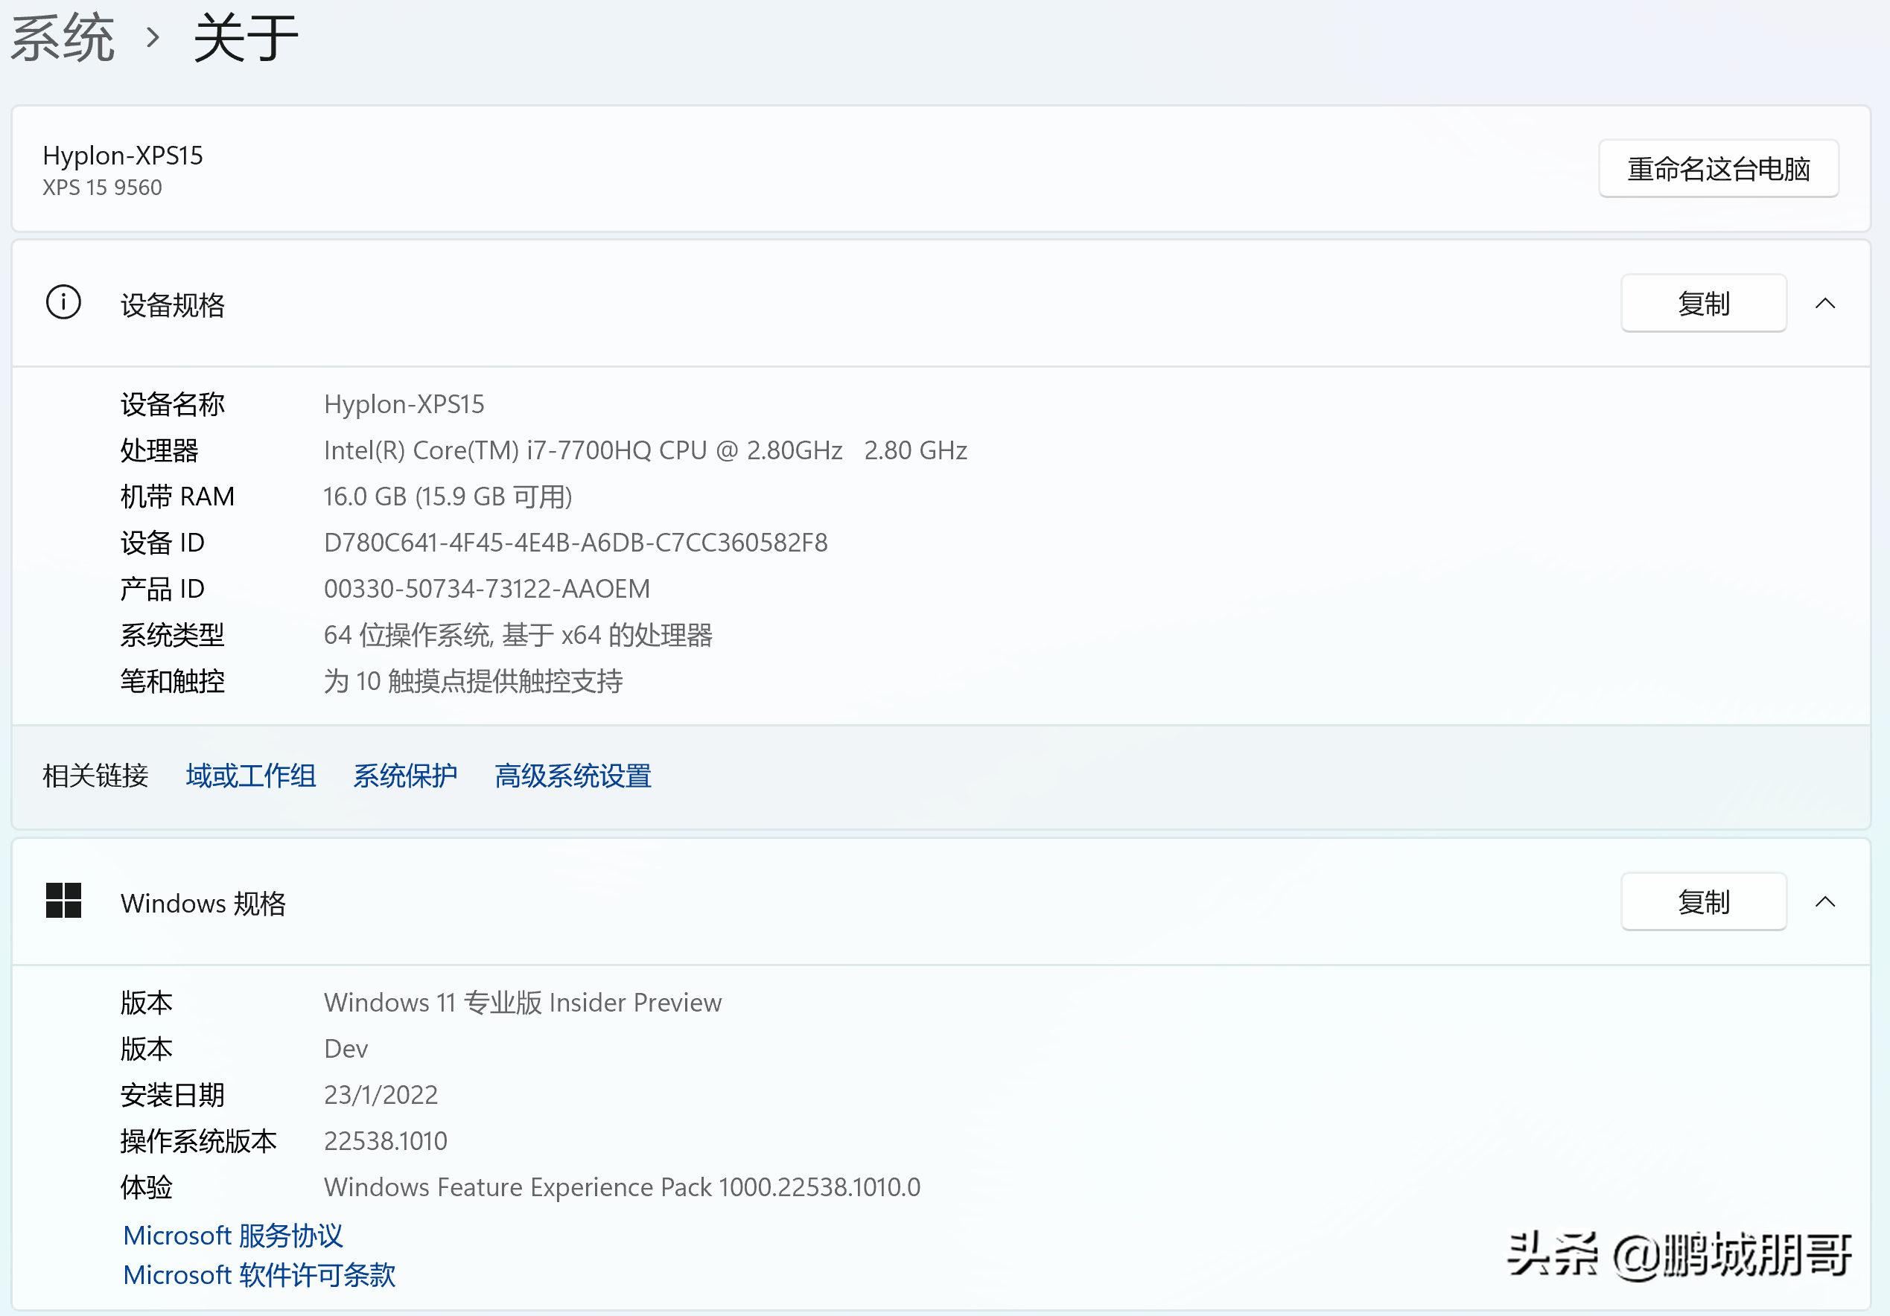Select the 产品 ID value 00330-50734-73122-AAOEM
The height and width of the screenshot is (1316, 1890).
[x=486, y=589]
